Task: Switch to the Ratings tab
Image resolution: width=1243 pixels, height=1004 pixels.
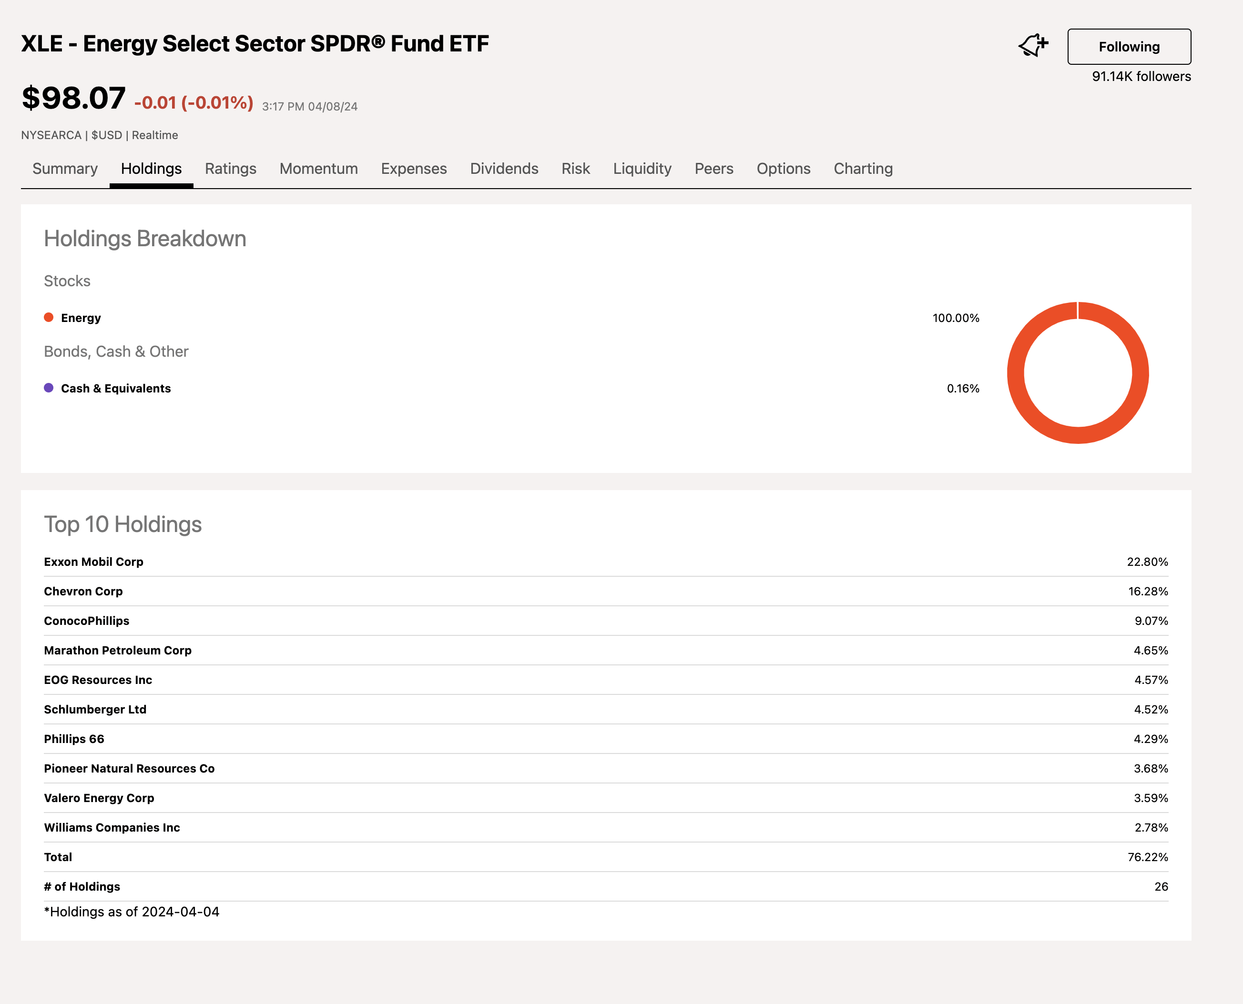Action: (x=230, y=169)
